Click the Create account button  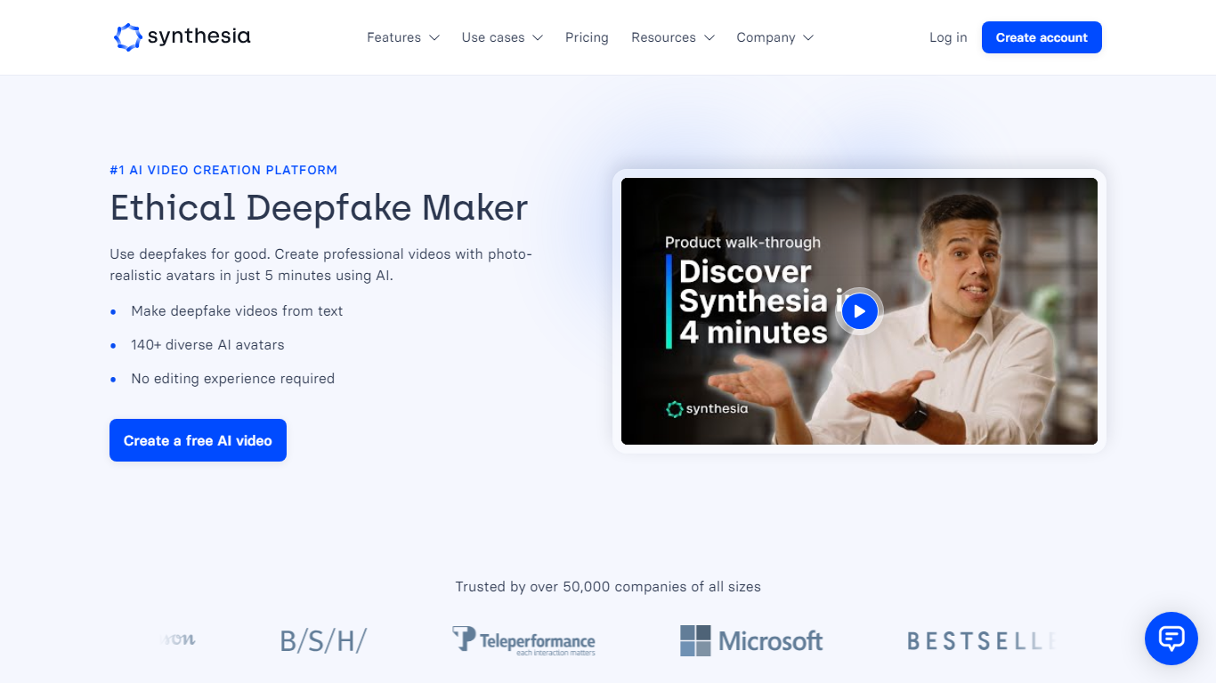pyautogui.click(x=1042, y=37)
